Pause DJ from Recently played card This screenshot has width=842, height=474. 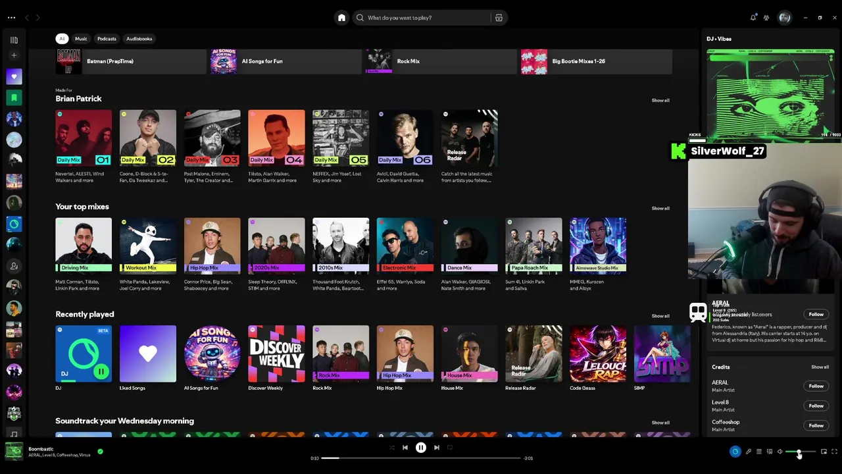(x=101, y=372)
